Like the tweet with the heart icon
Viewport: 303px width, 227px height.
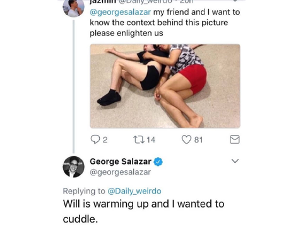(186, 139)
